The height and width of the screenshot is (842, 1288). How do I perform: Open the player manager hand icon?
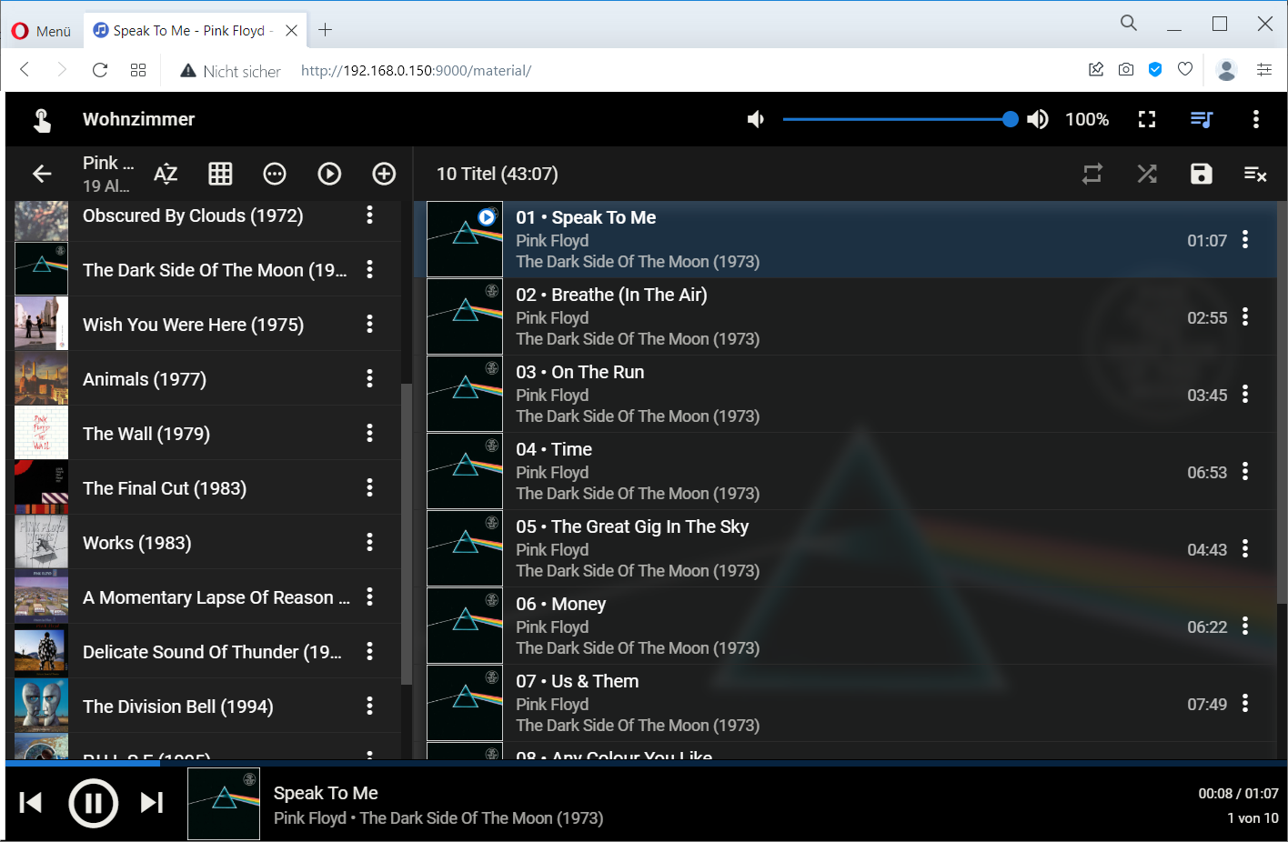pos(42,120)
